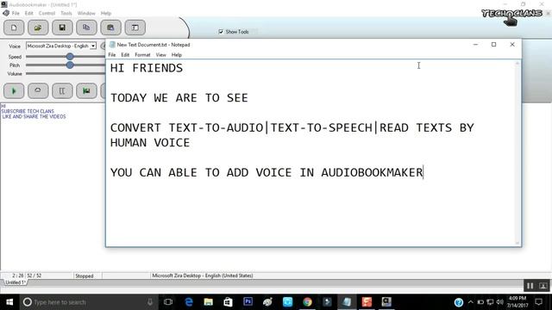
Task: Click the Copy toolbar button in Audiobookmaker
Action: point(86,28)
